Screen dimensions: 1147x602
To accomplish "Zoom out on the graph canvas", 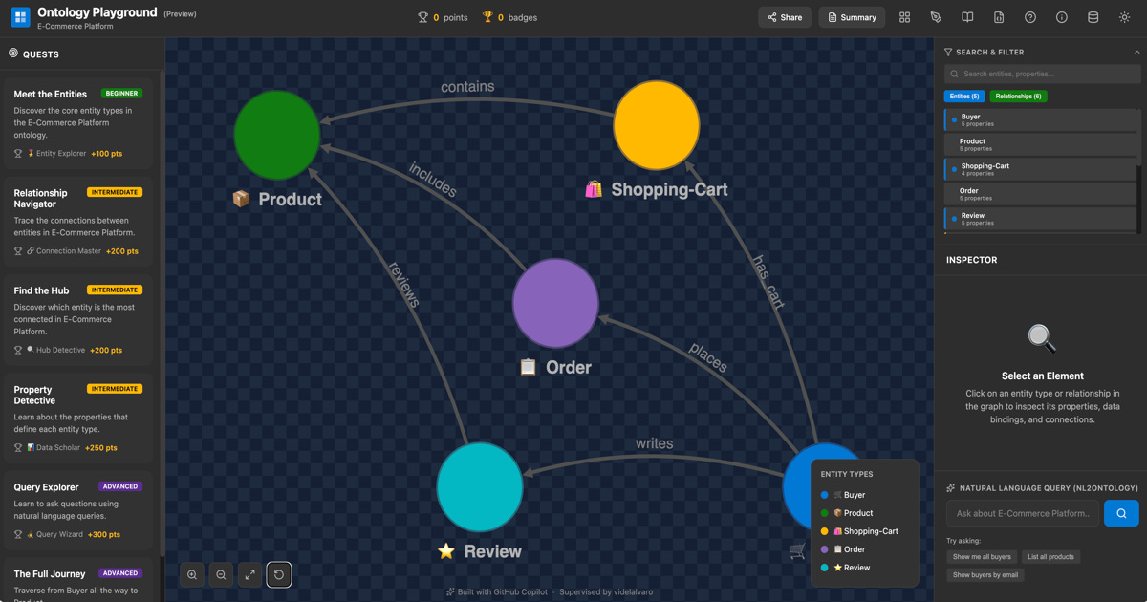I will coord(221,574).
